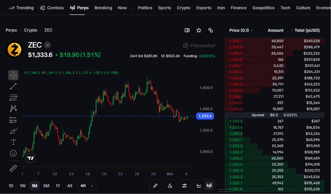Open the fx indicators button

pos(170,186)
